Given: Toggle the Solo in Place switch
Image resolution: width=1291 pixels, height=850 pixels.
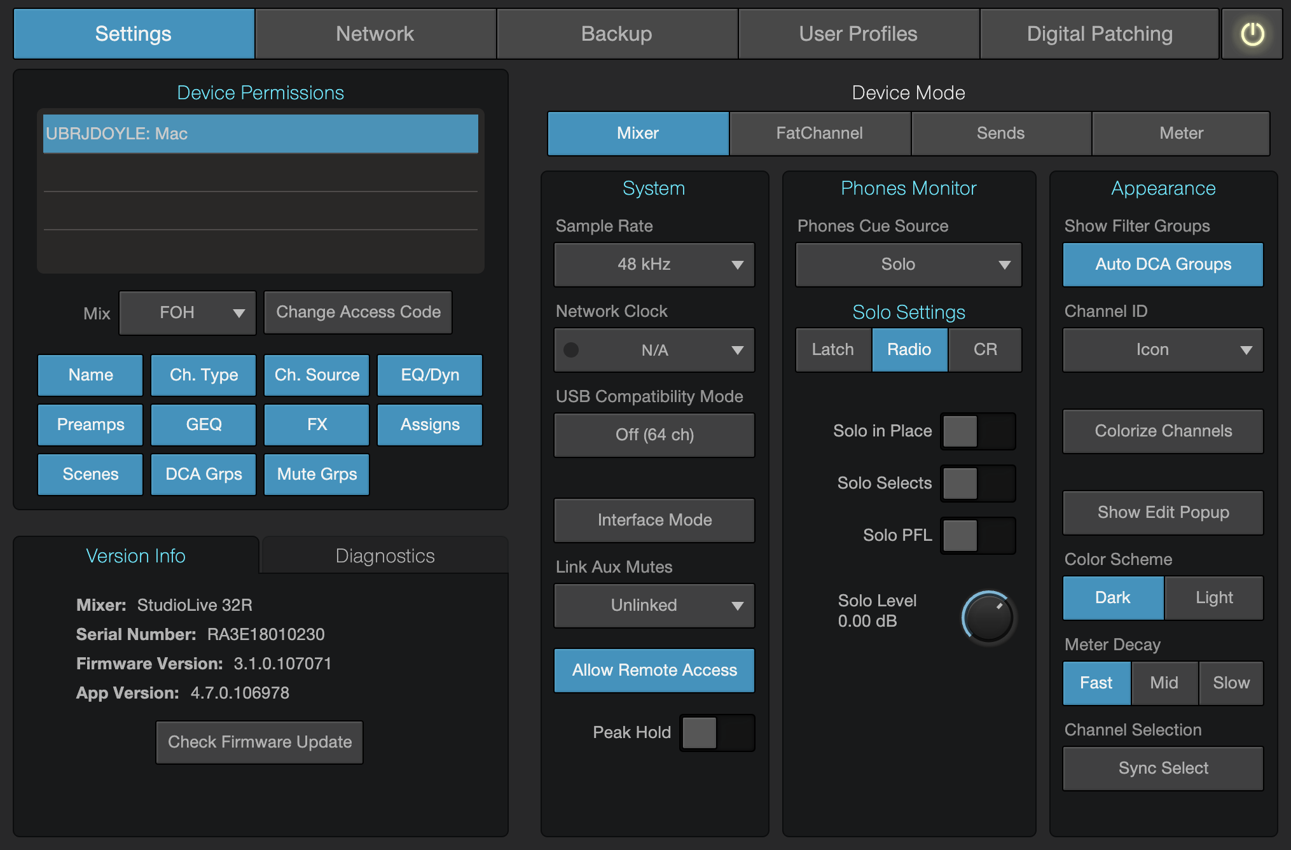Looking at the screenshot, I should point(978,431).
